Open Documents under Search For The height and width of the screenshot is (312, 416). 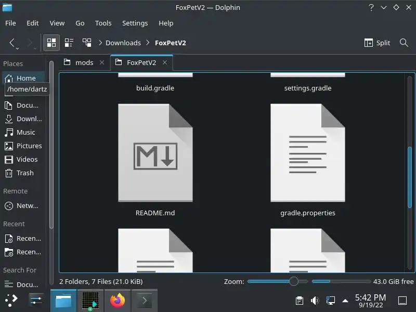23,284
